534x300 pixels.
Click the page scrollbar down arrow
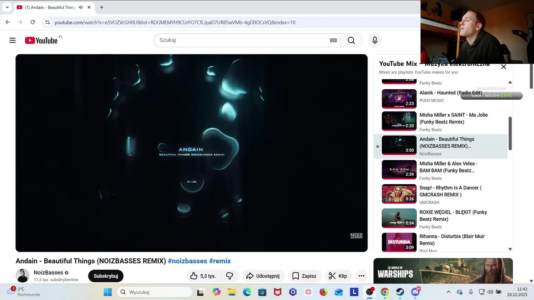531,281
